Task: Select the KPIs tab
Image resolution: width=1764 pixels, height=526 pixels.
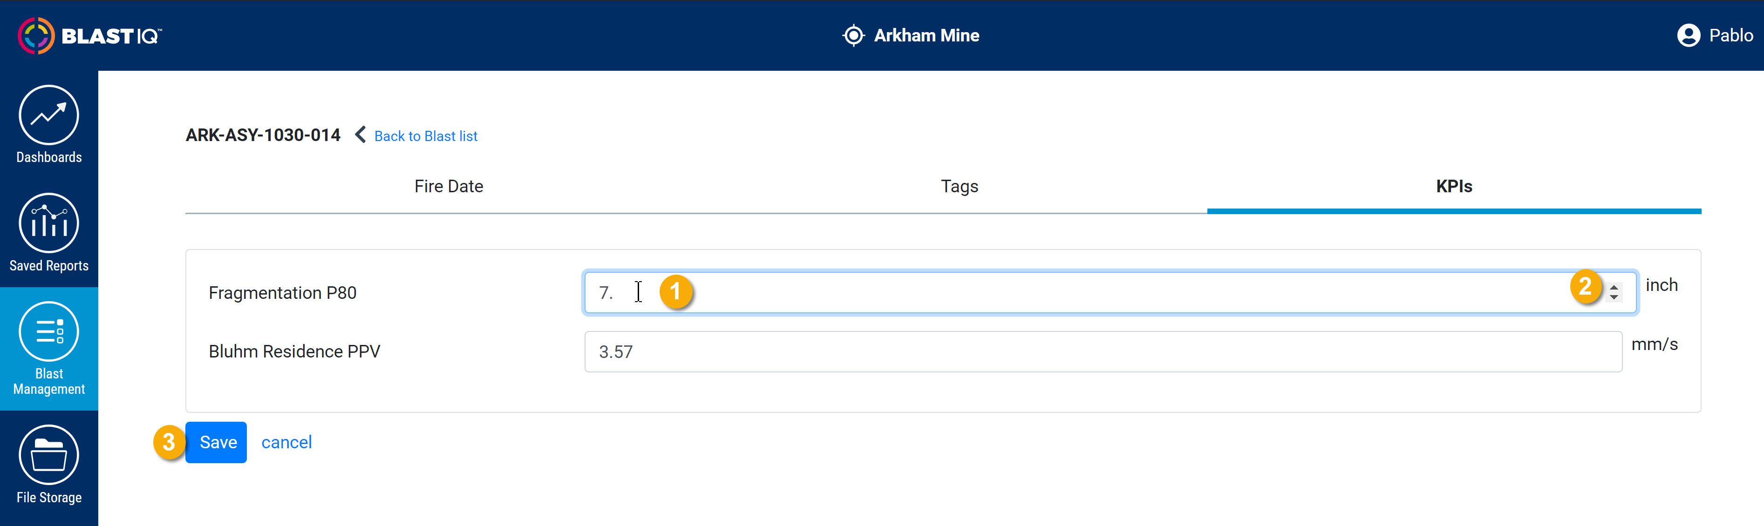Action: 1454,187
